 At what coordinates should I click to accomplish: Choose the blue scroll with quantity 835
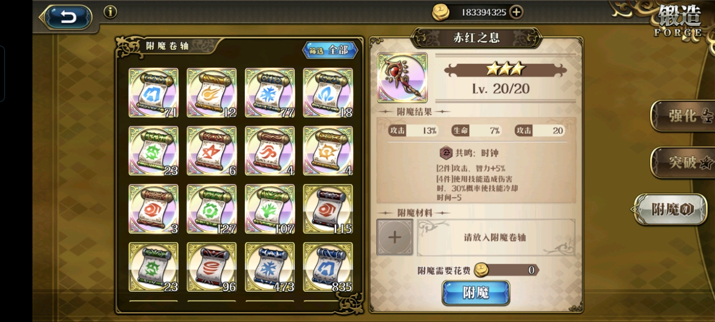[328, 267]
